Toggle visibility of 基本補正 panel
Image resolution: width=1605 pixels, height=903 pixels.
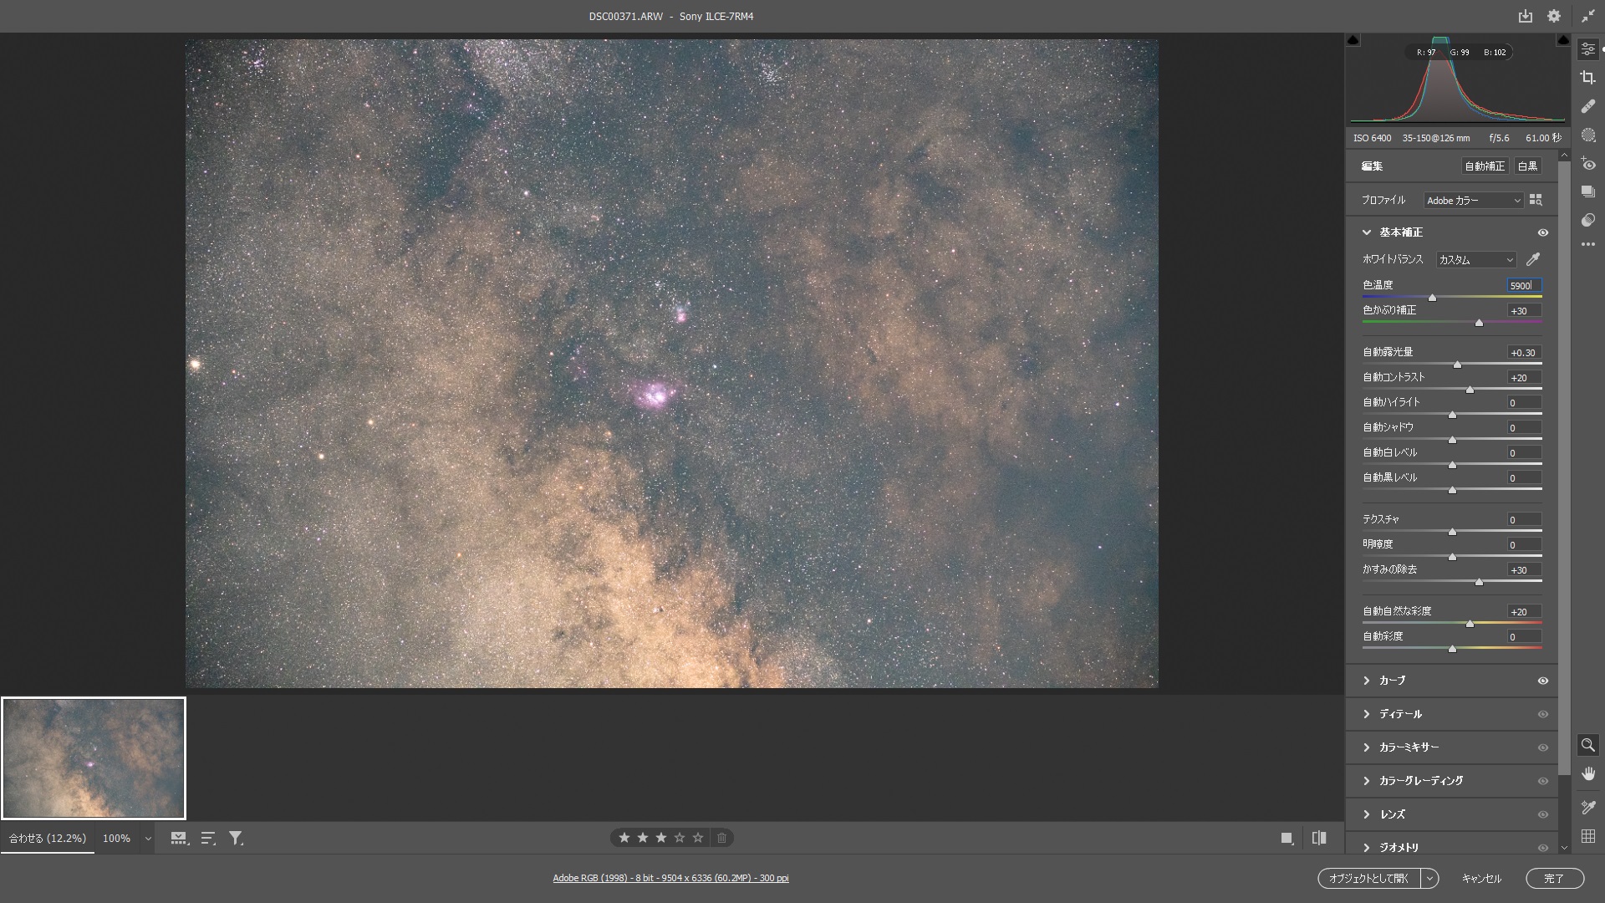coord(1543,232)
